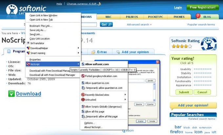Click the ImTranslator icon in context menu
The image size is (223, 135).
(x=28, y=43)
